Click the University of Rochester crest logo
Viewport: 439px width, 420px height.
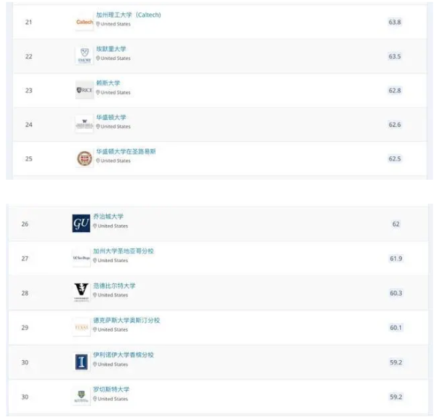click(81, 396)
